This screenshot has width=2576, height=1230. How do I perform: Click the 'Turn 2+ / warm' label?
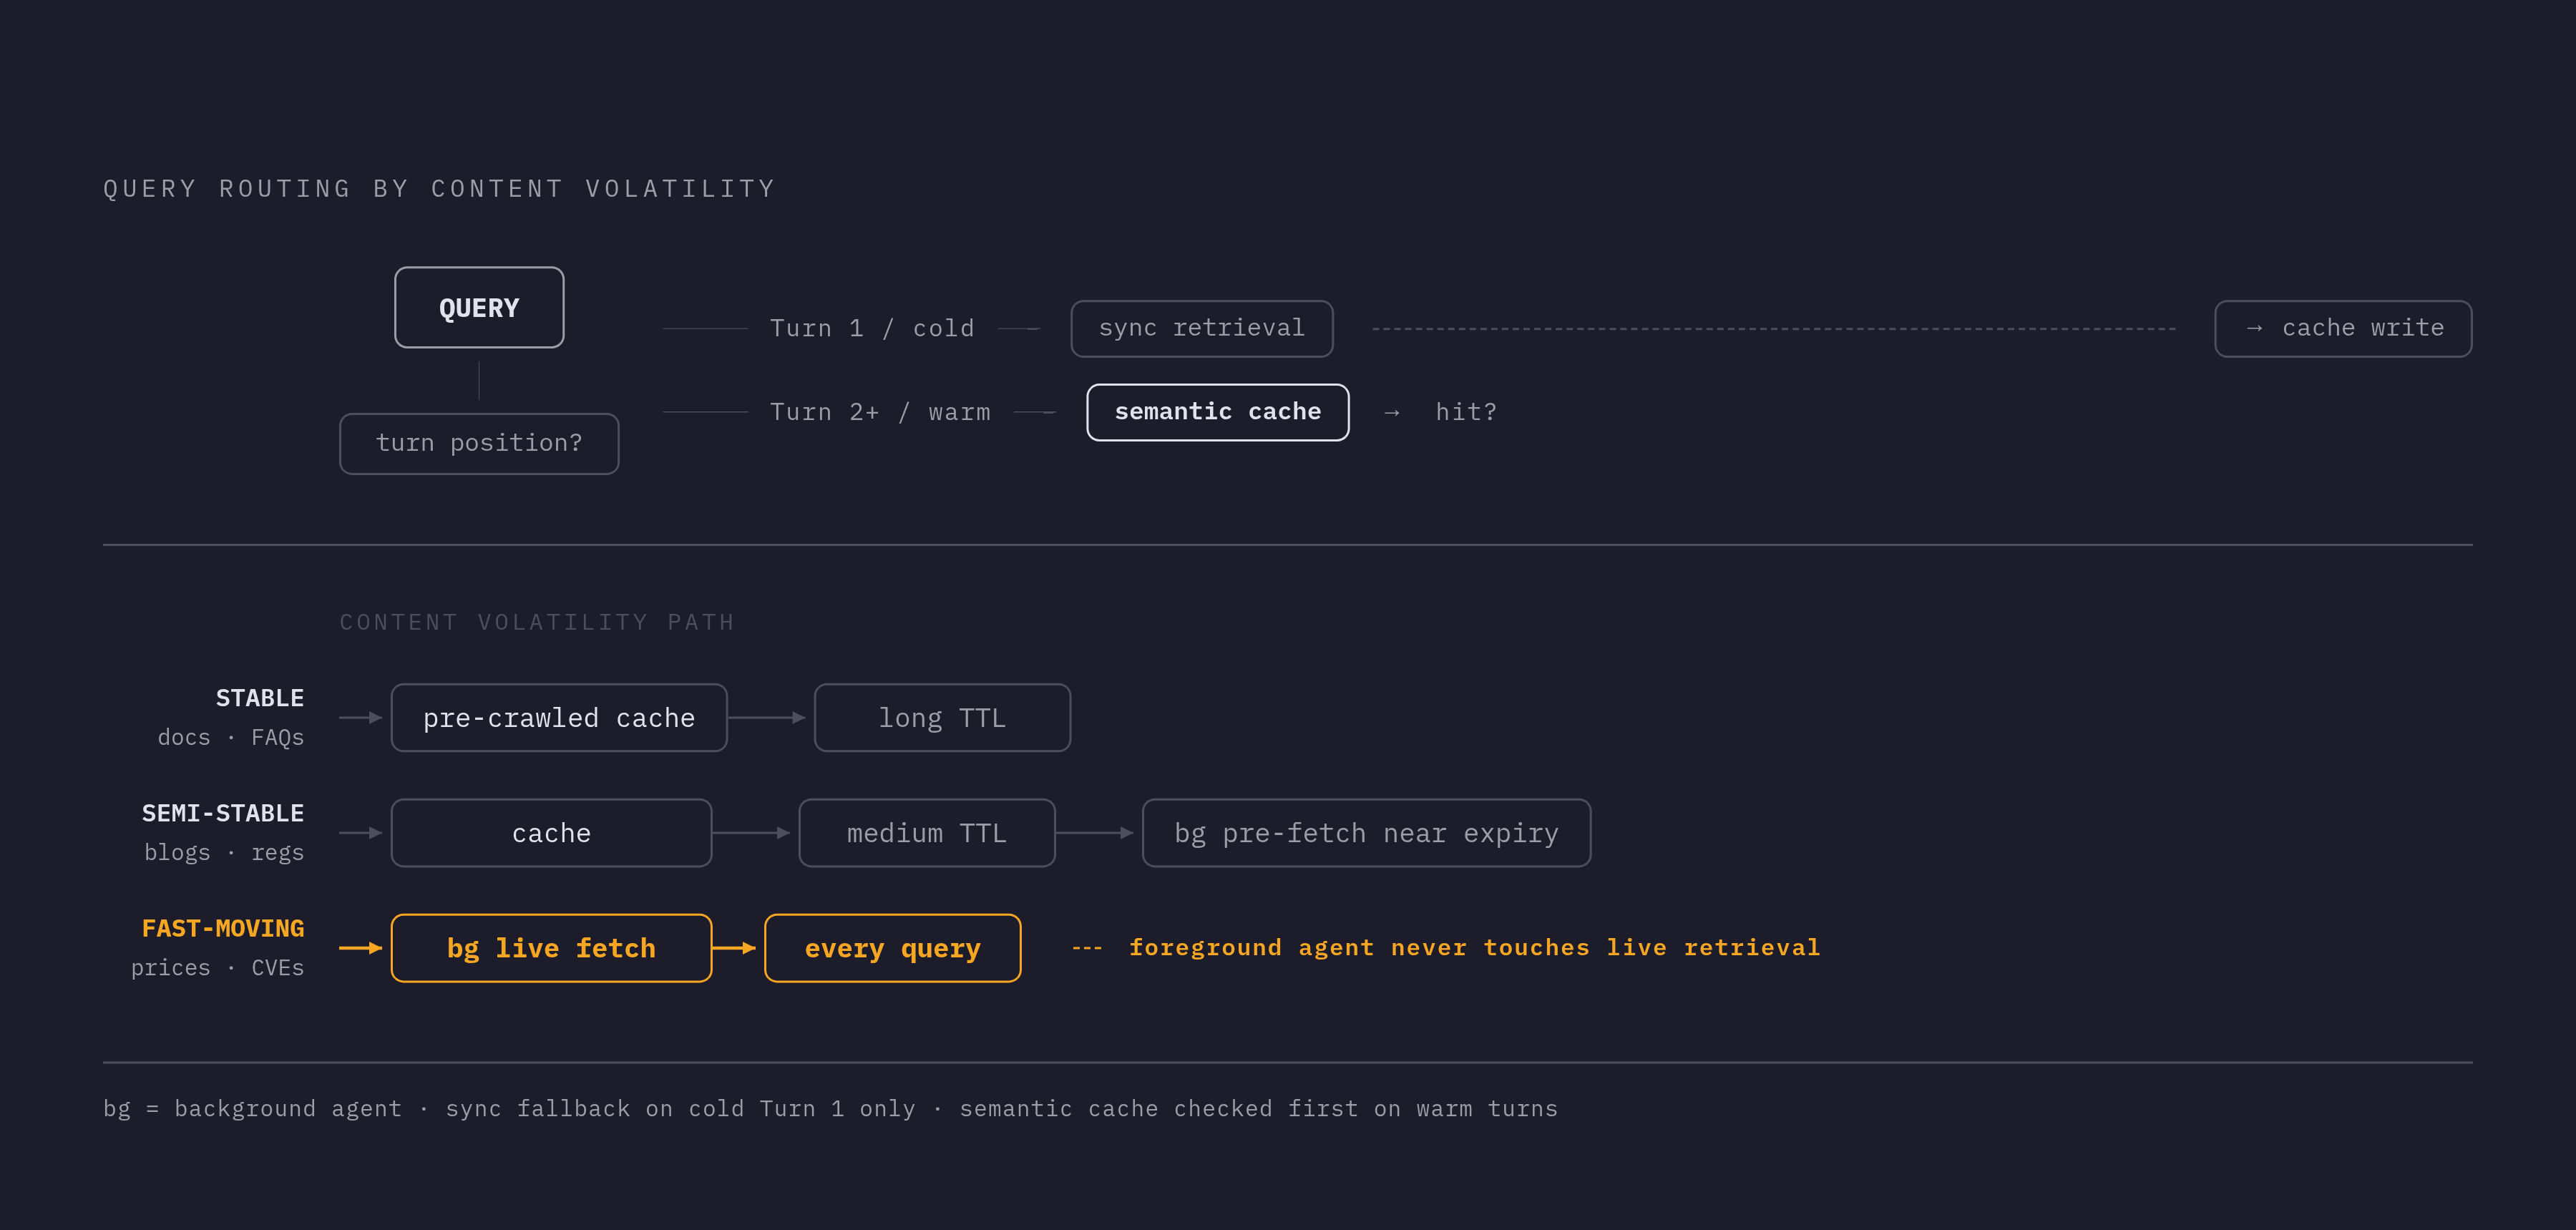tap(880, 412)
